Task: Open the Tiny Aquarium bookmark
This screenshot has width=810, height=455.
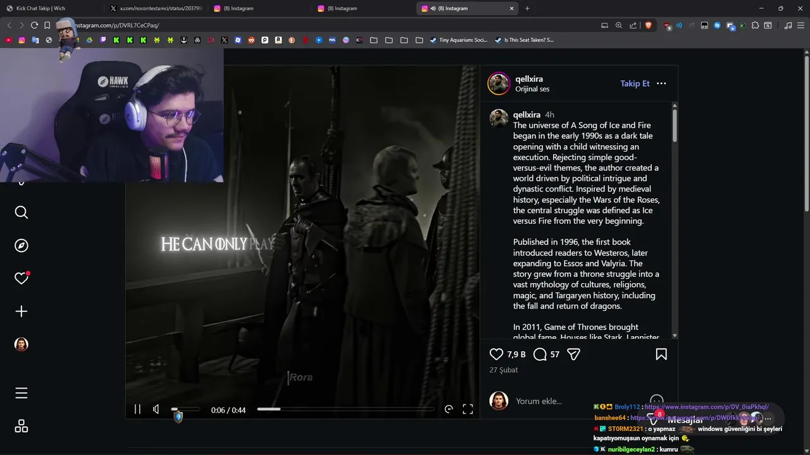Action: pos(459,40)
